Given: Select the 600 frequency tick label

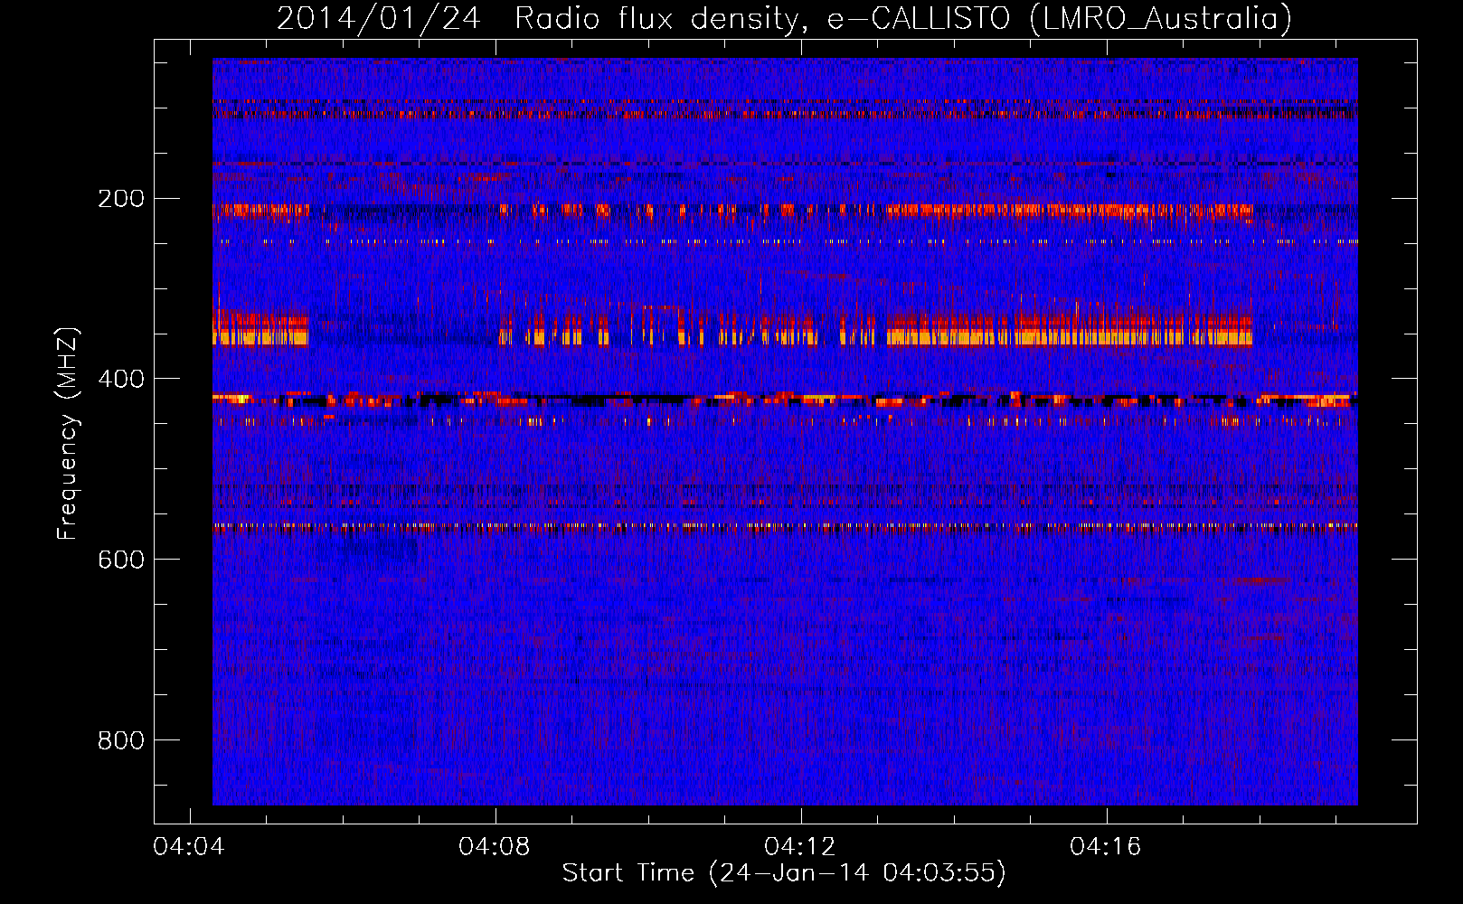Looking at the screenshot, I should 120,560.
